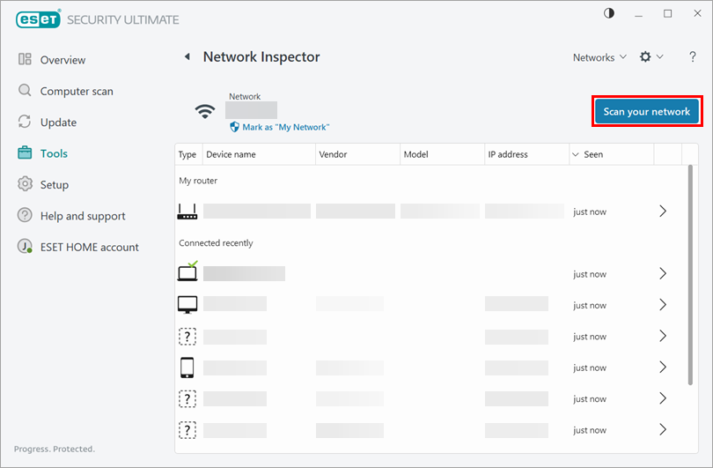Click the smartphone device icon
The height and width of the screenshot is (468, 713).
(187, 368)
